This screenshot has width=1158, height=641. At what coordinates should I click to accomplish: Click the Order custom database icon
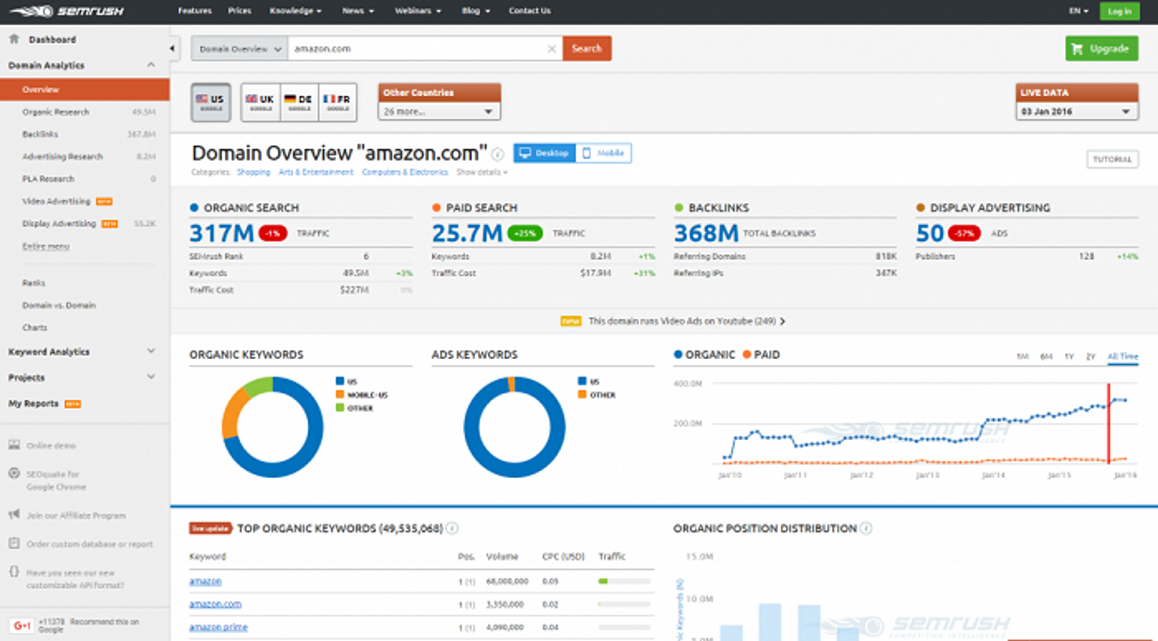pos(14,543)
